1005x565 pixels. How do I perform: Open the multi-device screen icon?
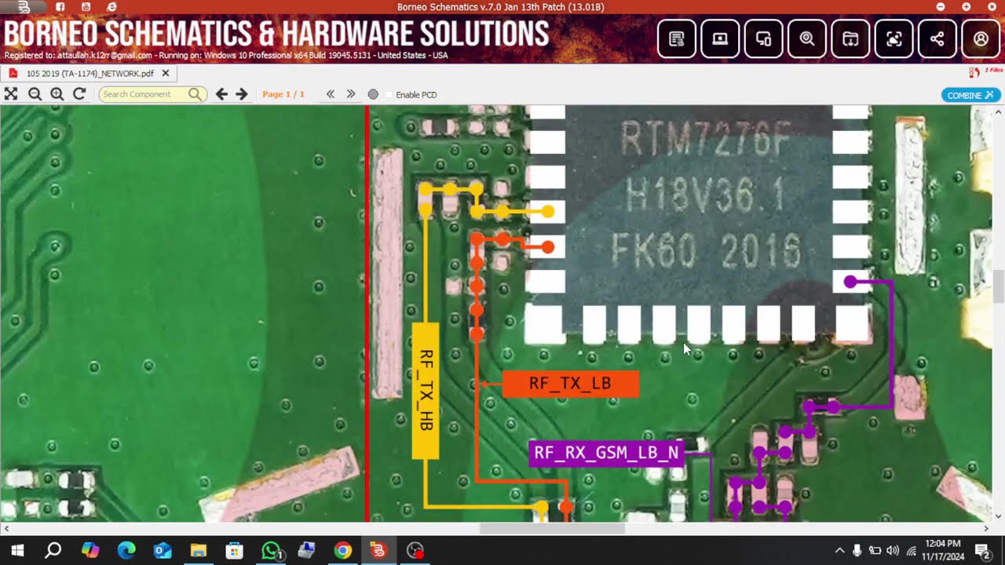(763, 38)
